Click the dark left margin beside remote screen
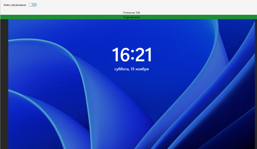Screen dimensions: 257x149 coord(4,83)
